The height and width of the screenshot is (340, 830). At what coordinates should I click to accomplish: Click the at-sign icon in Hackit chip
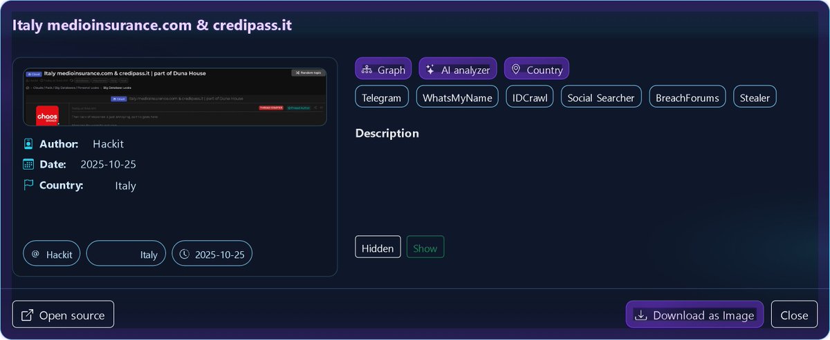pyautogui.click(x=35, y=254)
